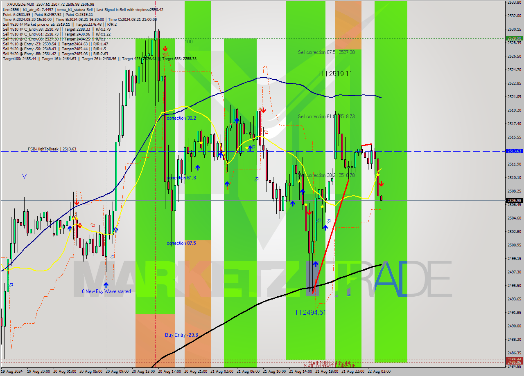Click the 'Target100: 2485.44' targets line

[99, 58]
